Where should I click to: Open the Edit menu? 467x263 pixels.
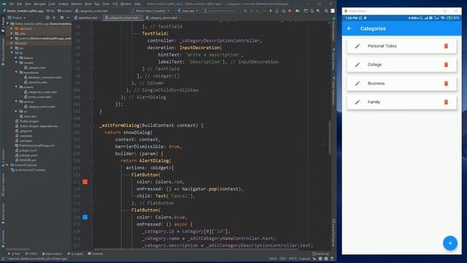[20, 4]
